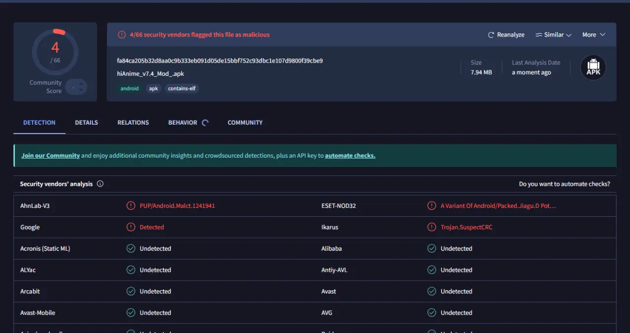Click the AhnLab-V3 vendor name
This screenshot has height=333, width=630.
35,206
